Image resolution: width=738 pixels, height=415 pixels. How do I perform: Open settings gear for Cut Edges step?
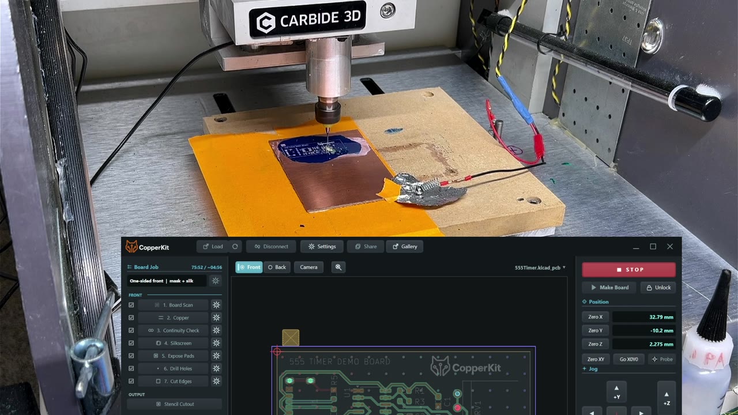[216, 381]
